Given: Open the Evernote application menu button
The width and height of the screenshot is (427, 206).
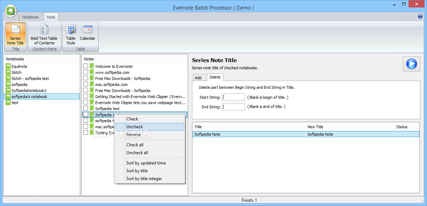Looking at the screenshot, I should (x=12, y=10).
